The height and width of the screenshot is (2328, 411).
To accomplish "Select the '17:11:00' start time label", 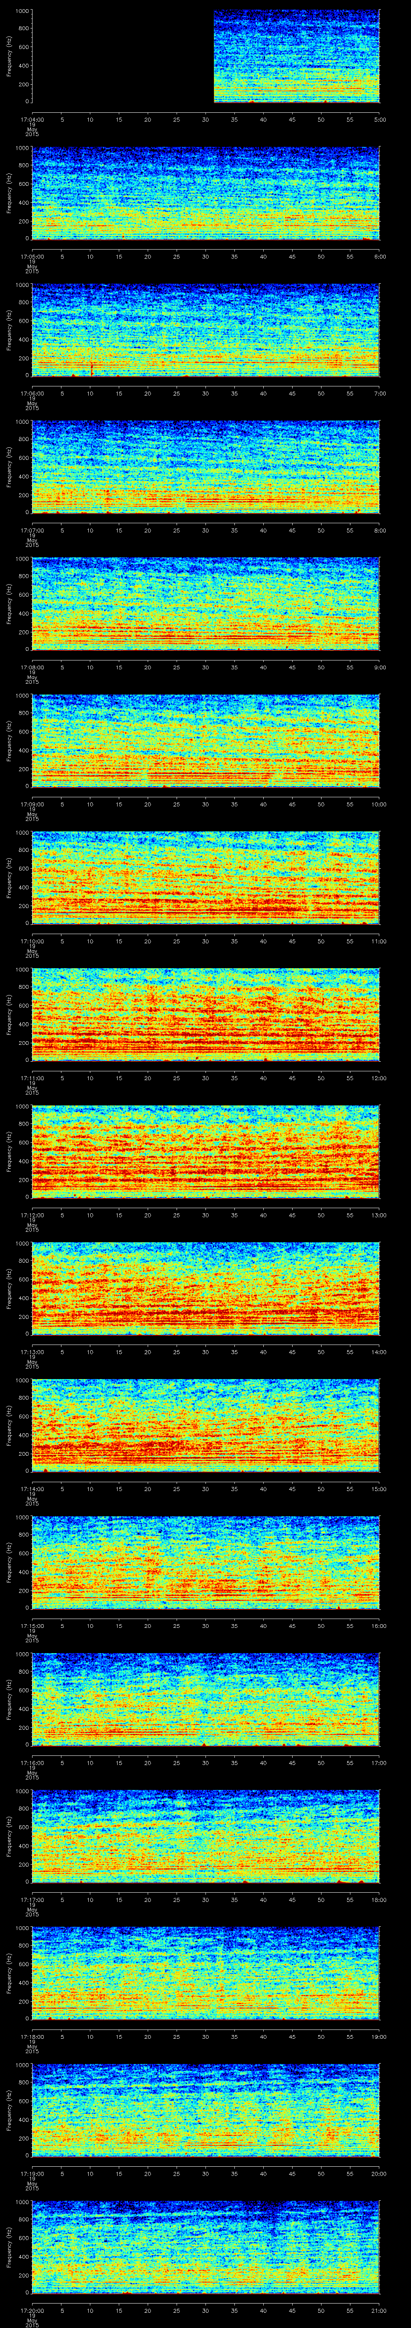I will [32, 1077].
